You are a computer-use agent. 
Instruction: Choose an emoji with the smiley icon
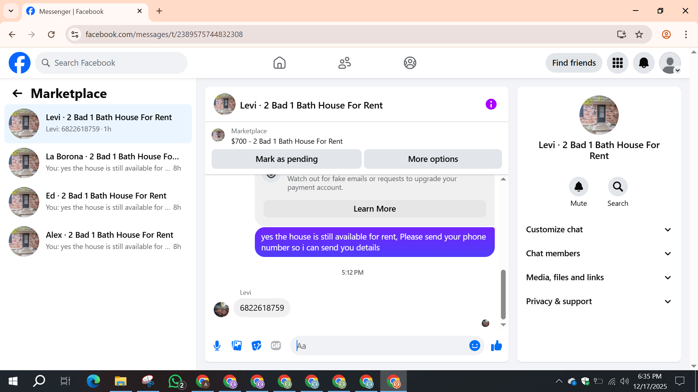474,346
